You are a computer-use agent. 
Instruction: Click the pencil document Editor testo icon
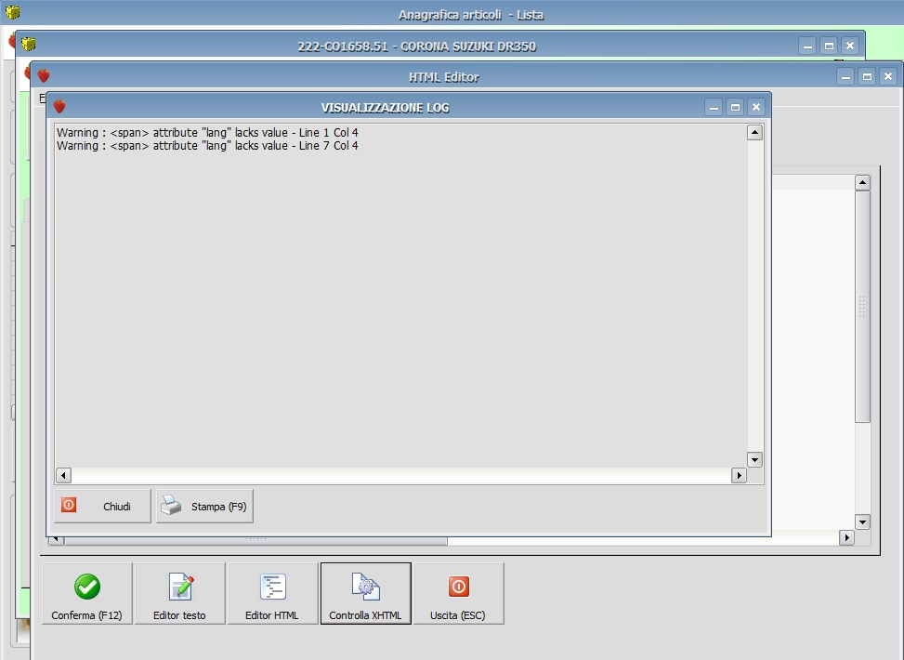[x=181, y=587]
